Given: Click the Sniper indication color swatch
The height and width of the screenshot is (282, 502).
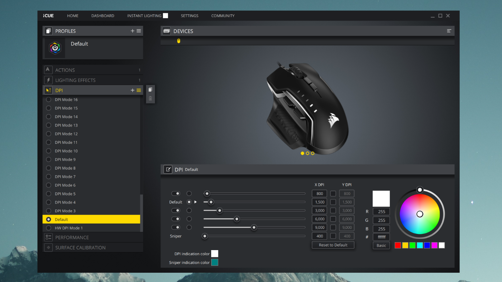Looking at the screenshot, I should click(215, 262).
